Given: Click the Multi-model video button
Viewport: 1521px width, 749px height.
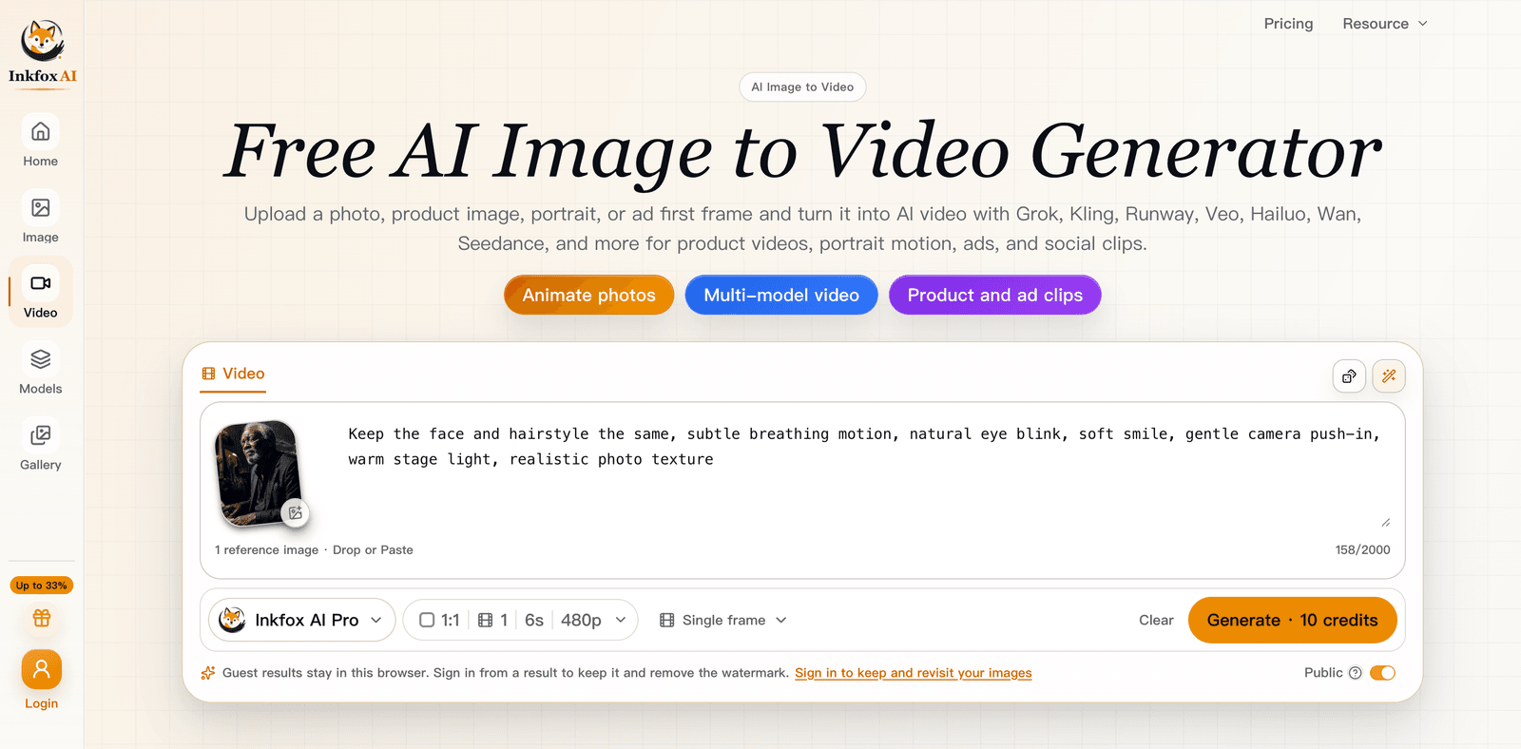Looking at the screenshot, I should pos(781,295).
